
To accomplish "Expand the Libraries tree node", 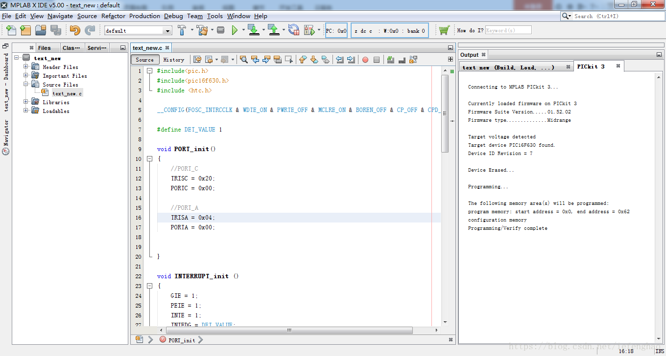I will click(x=26, y=102).
